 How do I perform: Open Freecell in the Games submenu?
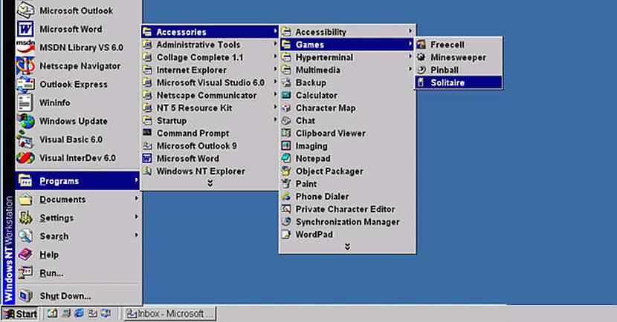[x=459, y=45]
